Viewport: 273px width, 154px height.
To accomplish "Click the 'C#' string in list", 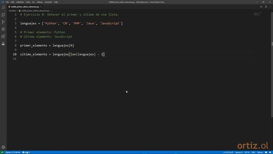I will (65, 24).
